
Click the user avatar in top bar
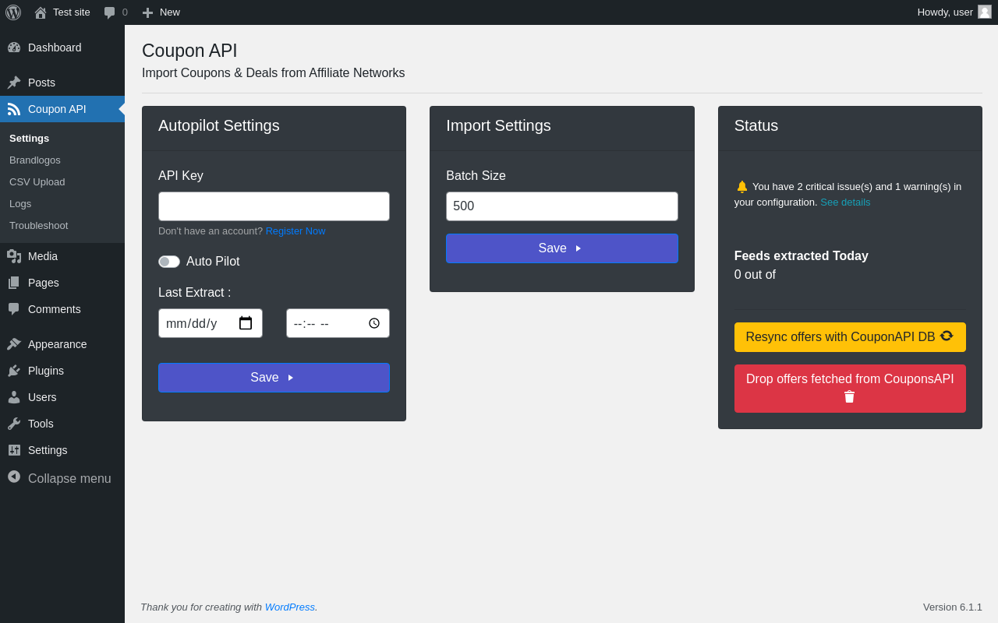tap(985, 12)
